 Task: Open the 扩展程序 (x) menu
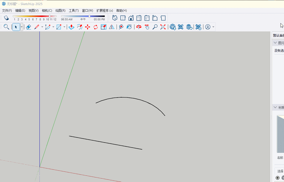(x=105, y=11)
